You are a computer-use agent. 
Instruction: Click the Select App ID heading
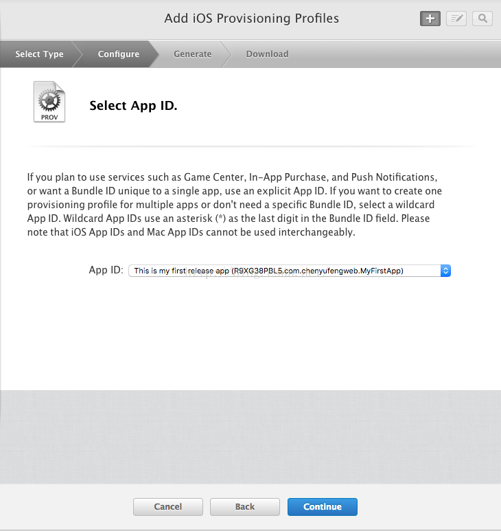(133, 105)
